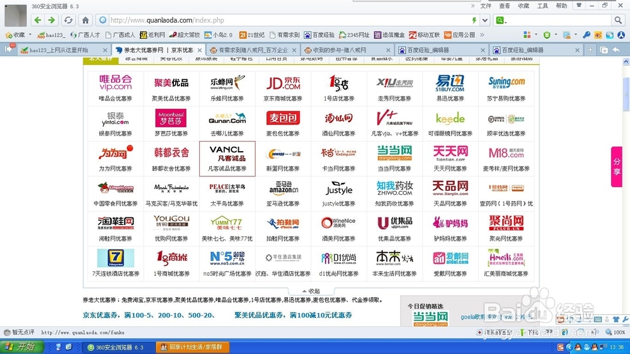Open the Justyle logo
Viewport: 630px width, 354px height.
click(339, 188)
